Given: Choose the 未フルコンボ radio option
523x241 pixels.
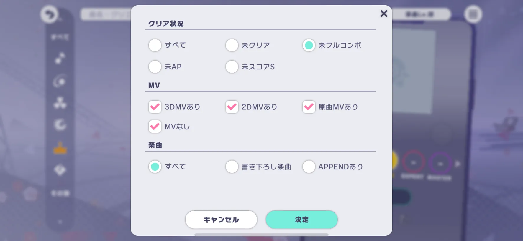Looking at the screenshot, I should (309, 45).
